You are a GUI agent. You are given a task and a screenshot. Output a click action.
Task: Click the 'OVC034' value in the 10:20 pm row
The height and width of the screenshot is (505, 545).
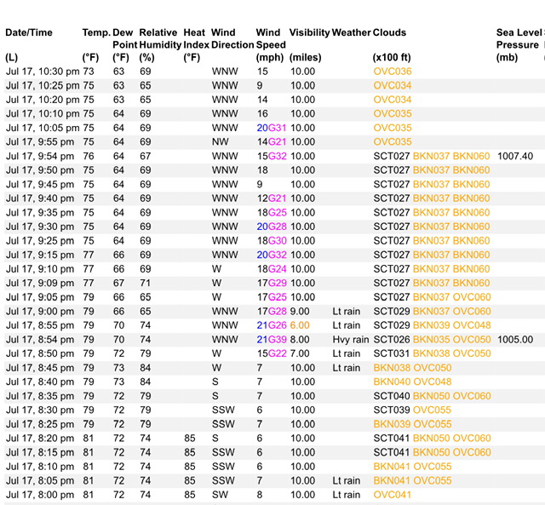(393, 100)
